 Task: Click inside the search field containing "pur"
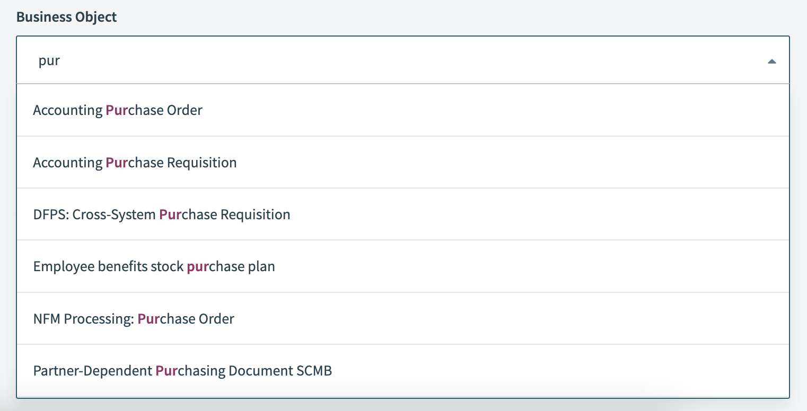pyautogui.click(x=212, y=60)
